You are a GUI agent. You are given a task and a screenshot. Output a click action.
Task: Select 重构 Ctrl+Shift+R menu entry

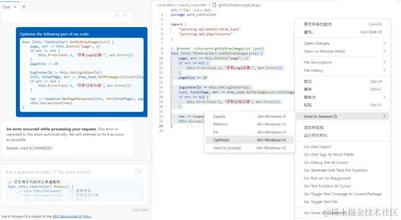coord(343,32)
